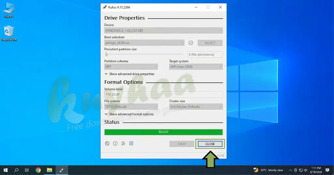Open the Partition scheme GPT dropdown
The width and height of the screenshot is (334, 175).
click(131, 67)
